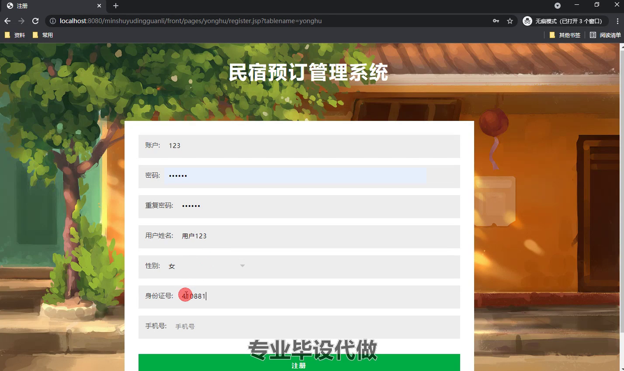Minimize the browser window
This screenshot has width=624, height=371.
pyautogui.click(x=577, y=5)
